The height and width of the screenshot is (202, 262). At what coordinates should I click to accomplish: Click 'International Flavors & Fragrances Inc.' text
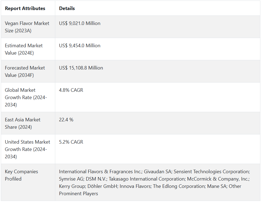click(x=100, y=172)
